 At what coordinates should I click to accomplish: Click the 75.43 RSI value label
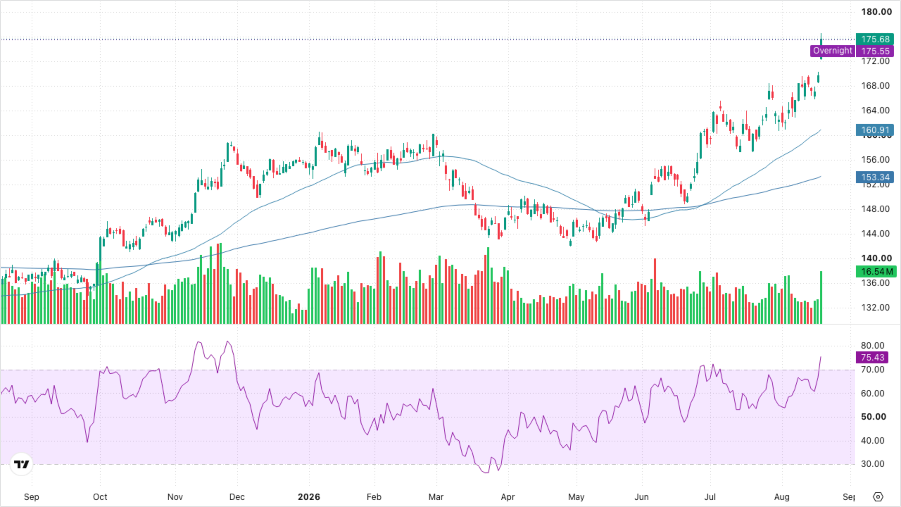pos(872,357)
